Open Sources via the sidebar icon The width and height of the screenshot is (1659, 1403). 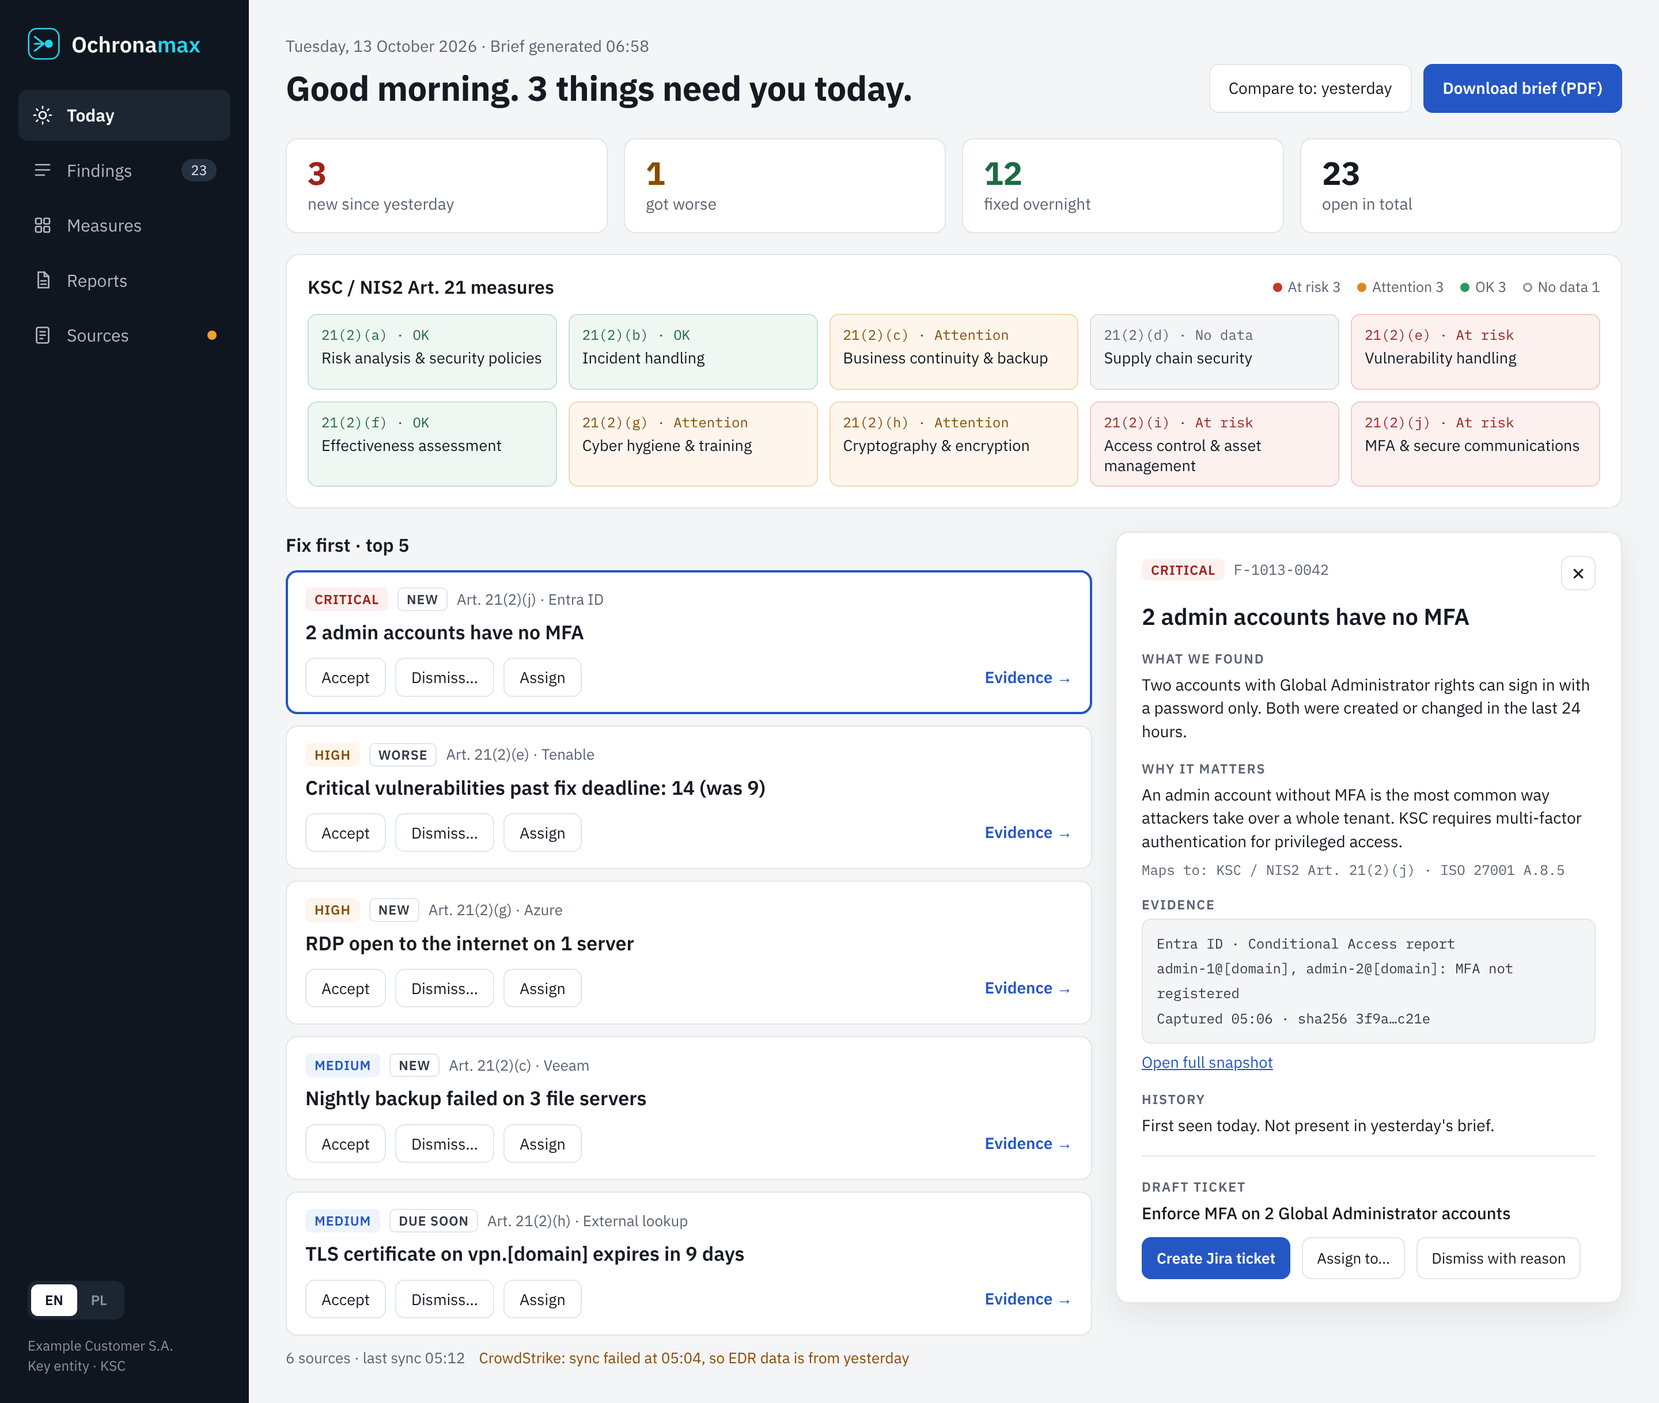point(43,336)
